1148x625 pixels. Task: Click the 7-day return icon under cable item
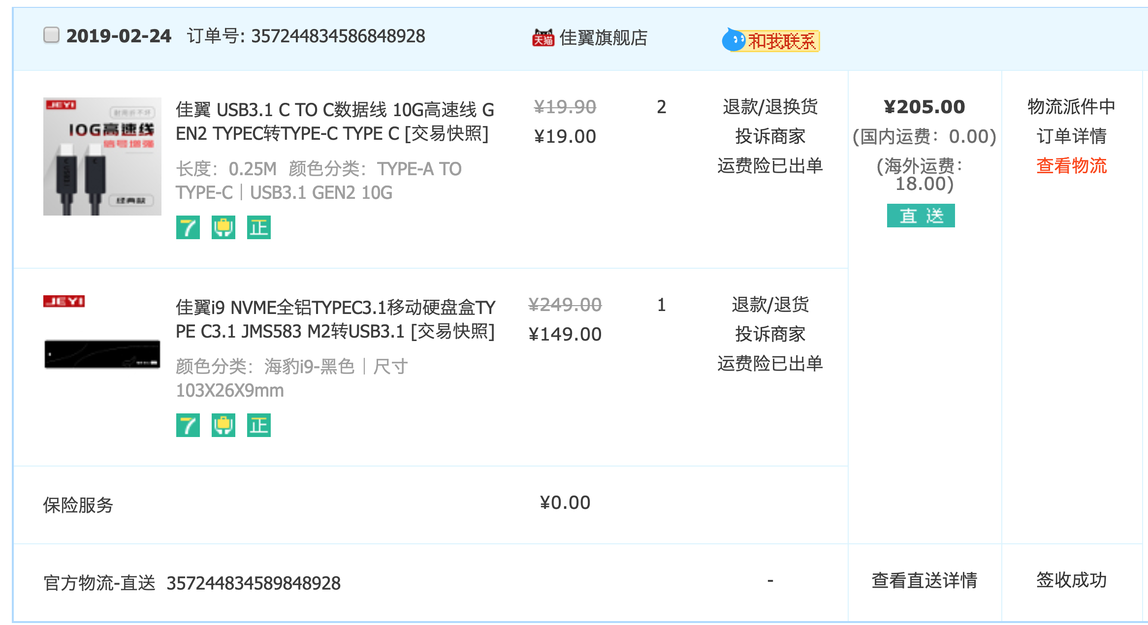(x=188, y=227)
